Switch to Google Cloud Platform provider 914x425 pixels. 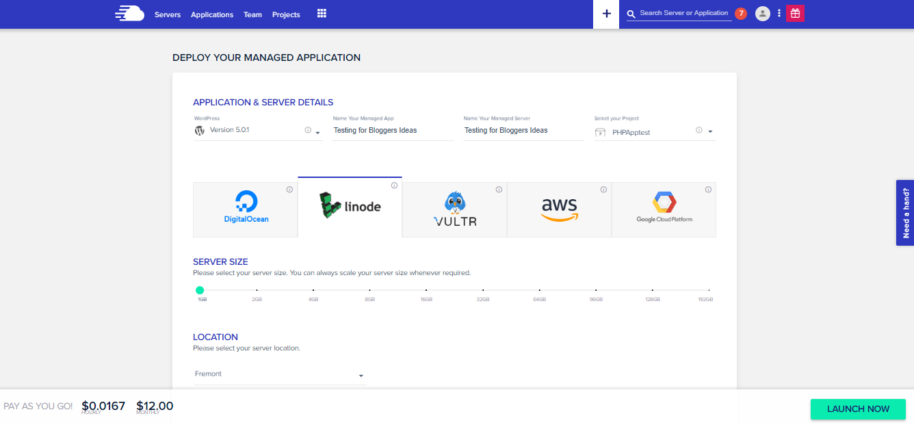click(663, 209)
